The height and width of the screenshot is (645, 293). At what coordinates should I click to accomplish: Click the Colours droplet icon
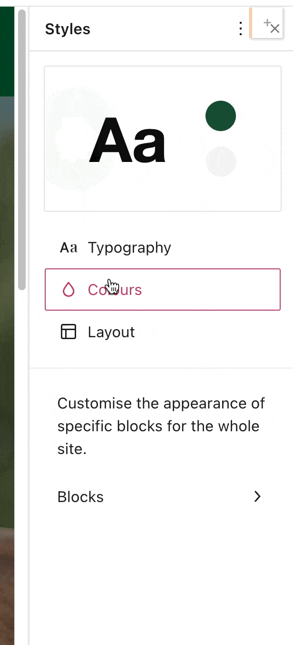coord(68,289)
